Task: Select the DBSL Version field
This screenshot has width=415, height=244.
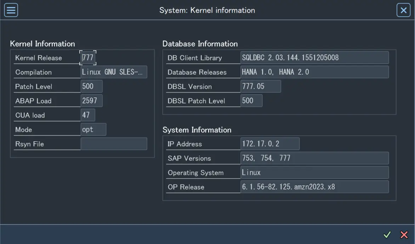Action: pos(261,86)
